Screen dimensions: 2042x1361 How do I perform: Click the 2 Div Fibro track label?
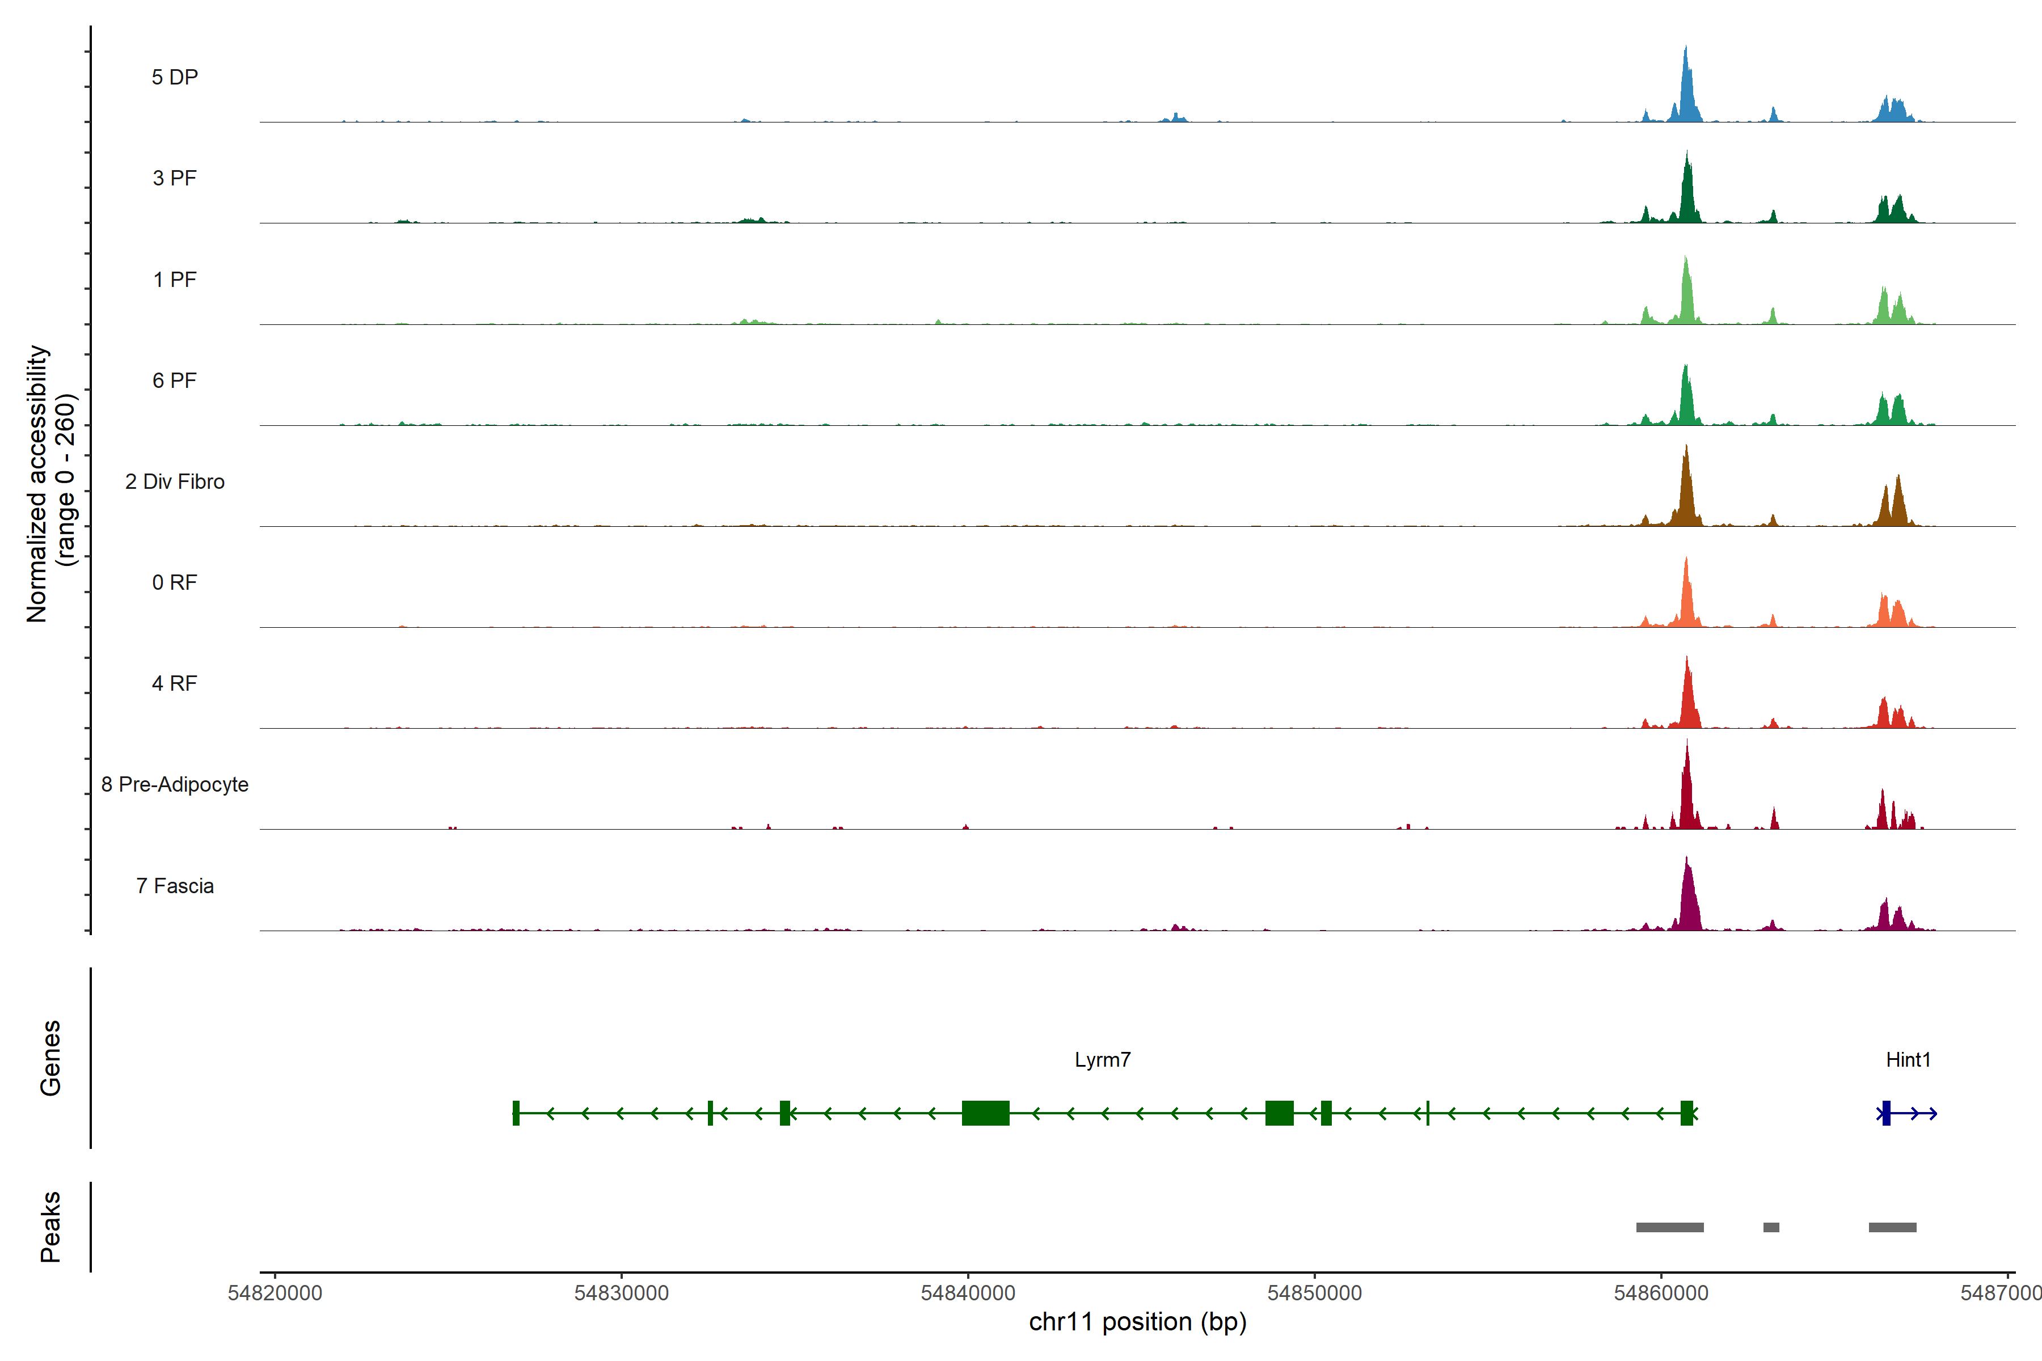coord(175,481)
